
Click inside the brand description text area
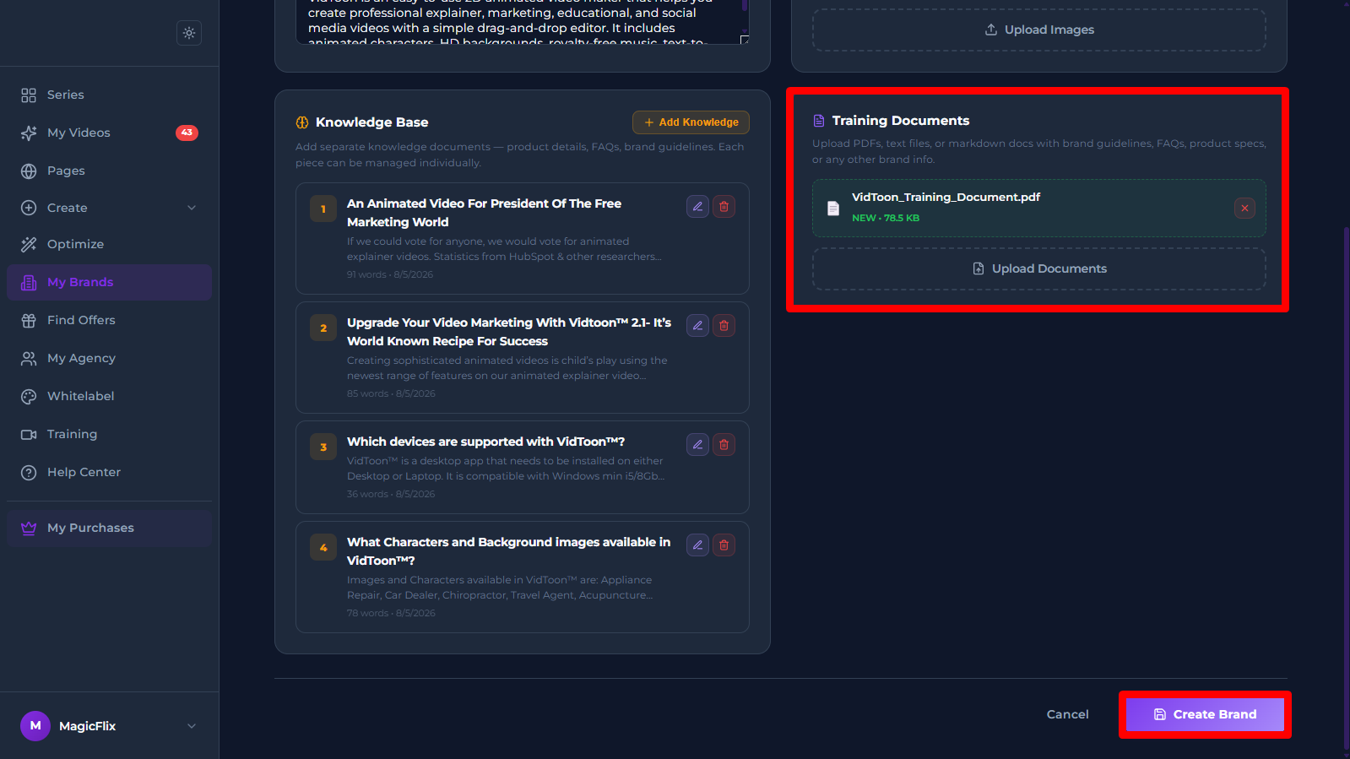pos(522,22)
